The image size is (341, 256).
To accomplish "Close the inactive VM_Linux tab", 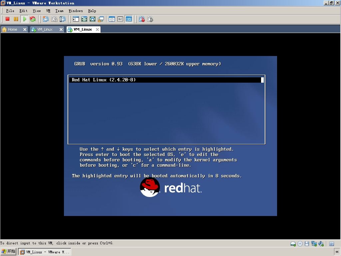I will point(61,29).
